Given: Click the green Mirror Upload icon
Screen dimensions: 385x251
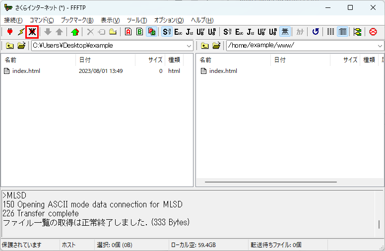Looking at the screenshot, I should pyautogui.click(x=74, y=32).
